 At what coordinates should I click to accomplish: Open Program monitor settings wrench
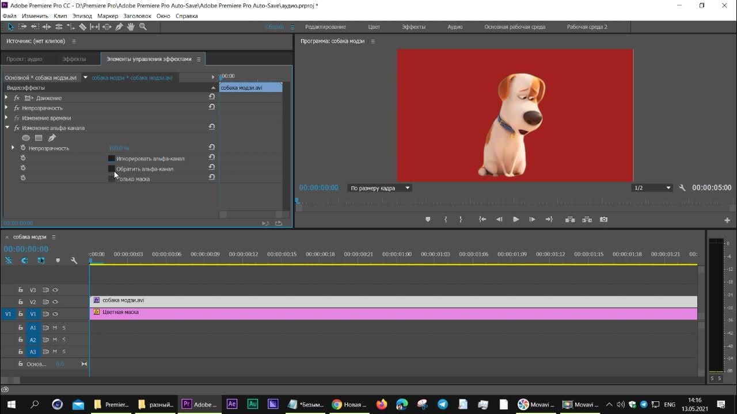click(x=682, y=188)
